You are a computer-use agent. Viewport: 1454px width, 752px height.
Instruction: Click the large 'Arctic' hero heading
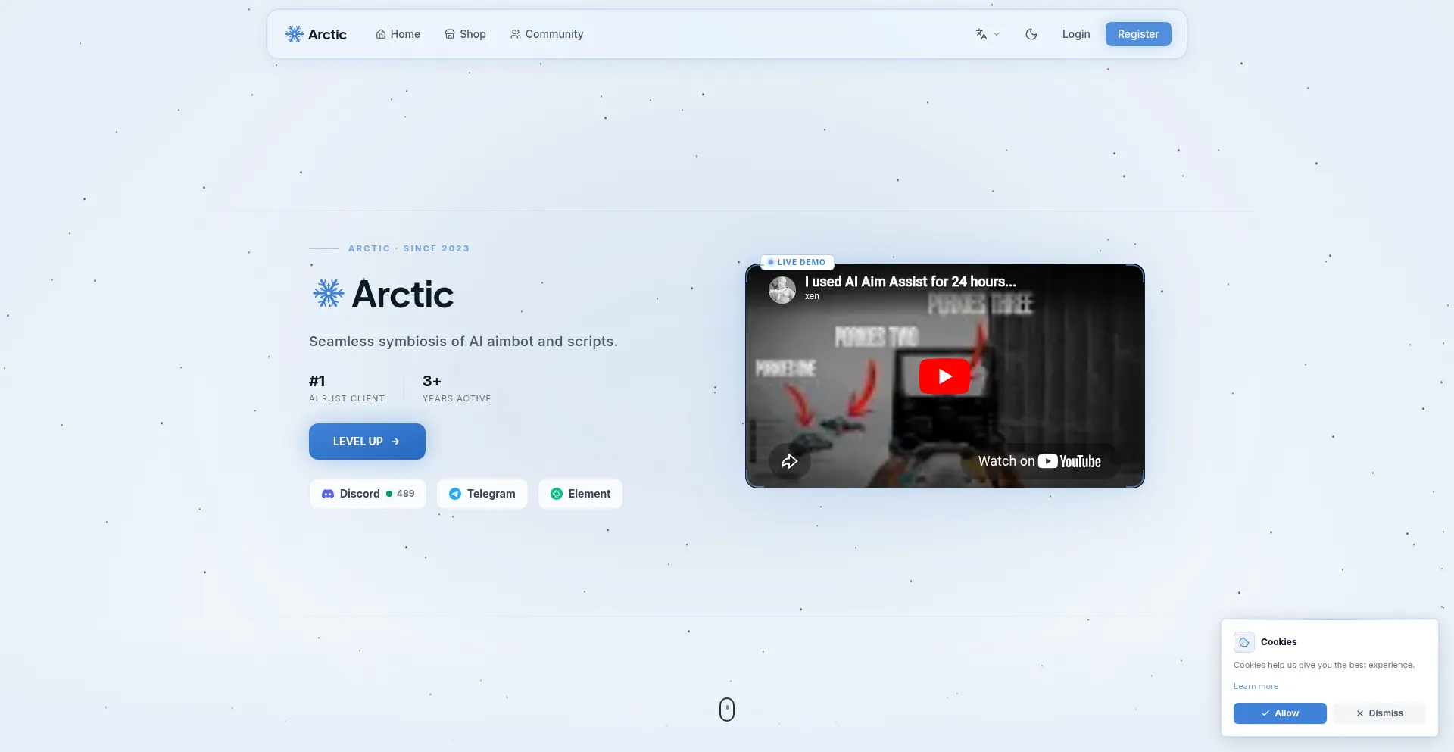click(x=403, y=295)
